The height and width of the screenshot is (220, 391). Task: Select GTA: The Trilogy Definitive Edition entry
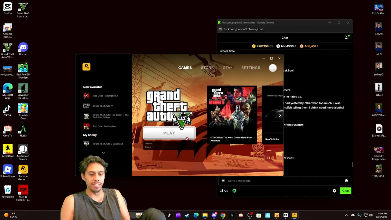point(106,116)
